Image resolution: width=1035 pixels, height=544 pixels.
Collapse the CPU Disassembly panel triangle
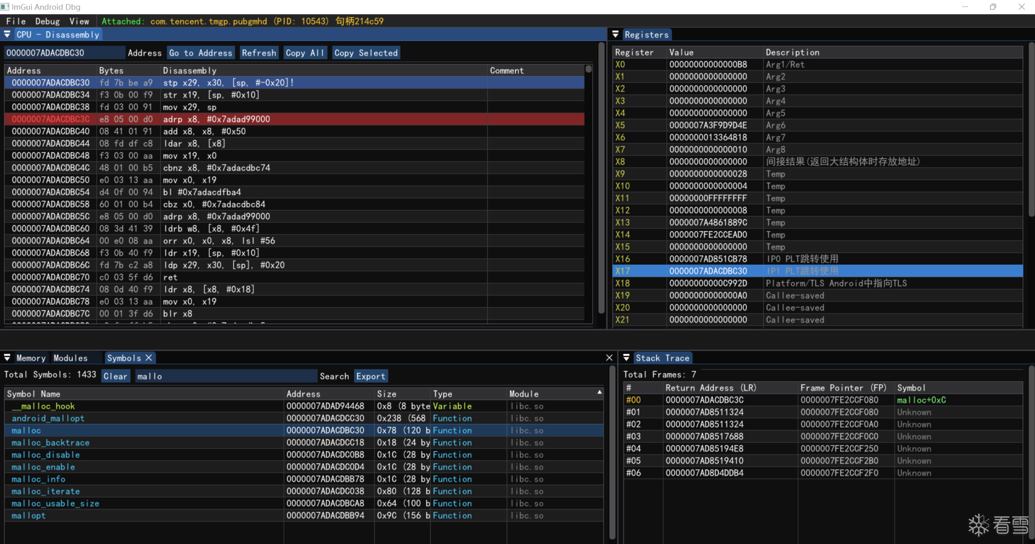click(x=7, y=34)
